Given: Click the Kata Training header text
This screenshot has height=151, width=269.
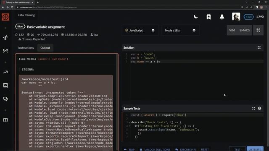Looking at the screenshot, I should click(26, 15).
